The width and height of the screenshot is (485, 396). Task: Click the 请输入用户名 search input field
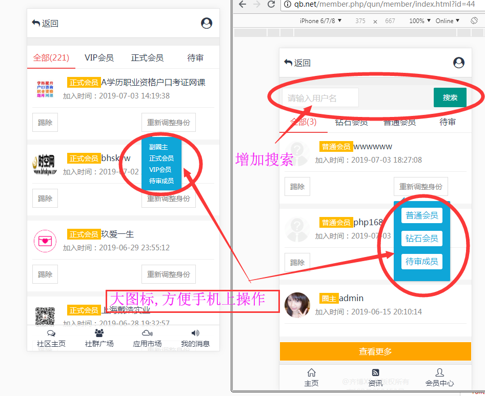320,98
